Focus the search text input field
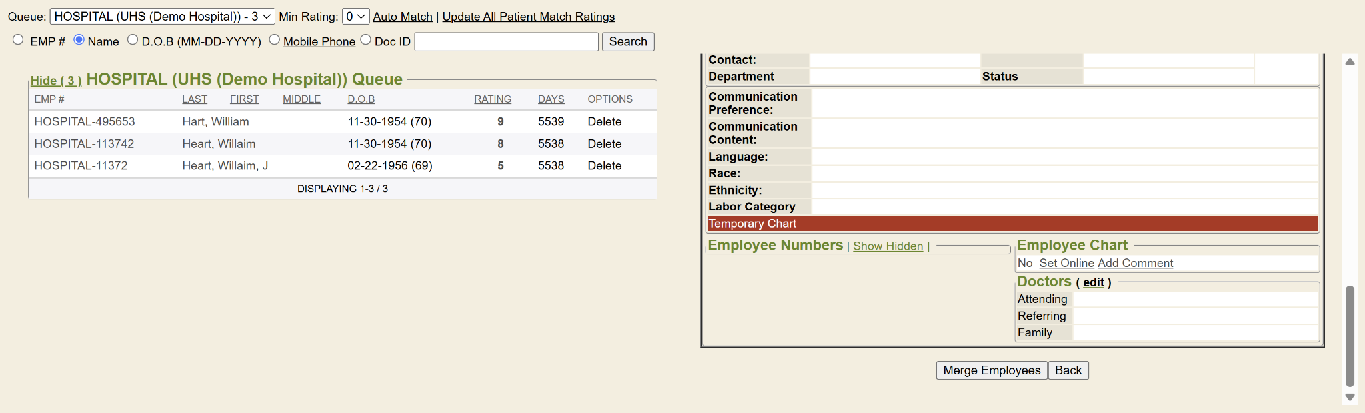This screenshot has height=413, width=1365. tap(506, 42)
